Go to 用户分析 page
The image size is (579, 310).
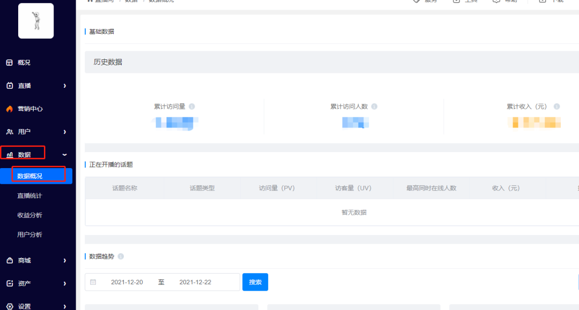[29, 235]
